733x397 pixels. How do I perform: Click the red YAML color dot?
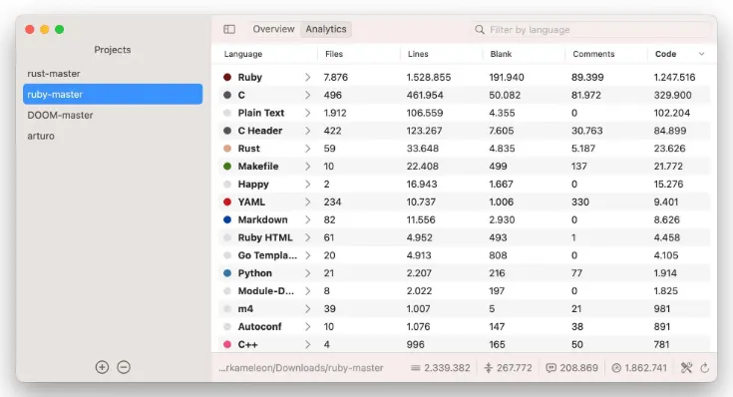pyautogui.click(x=227, y=202)
